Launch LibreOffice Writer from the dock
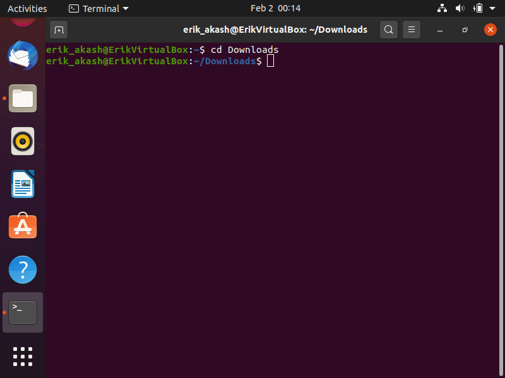The width and height of the screenshot is (505, 378). (23, 184)
